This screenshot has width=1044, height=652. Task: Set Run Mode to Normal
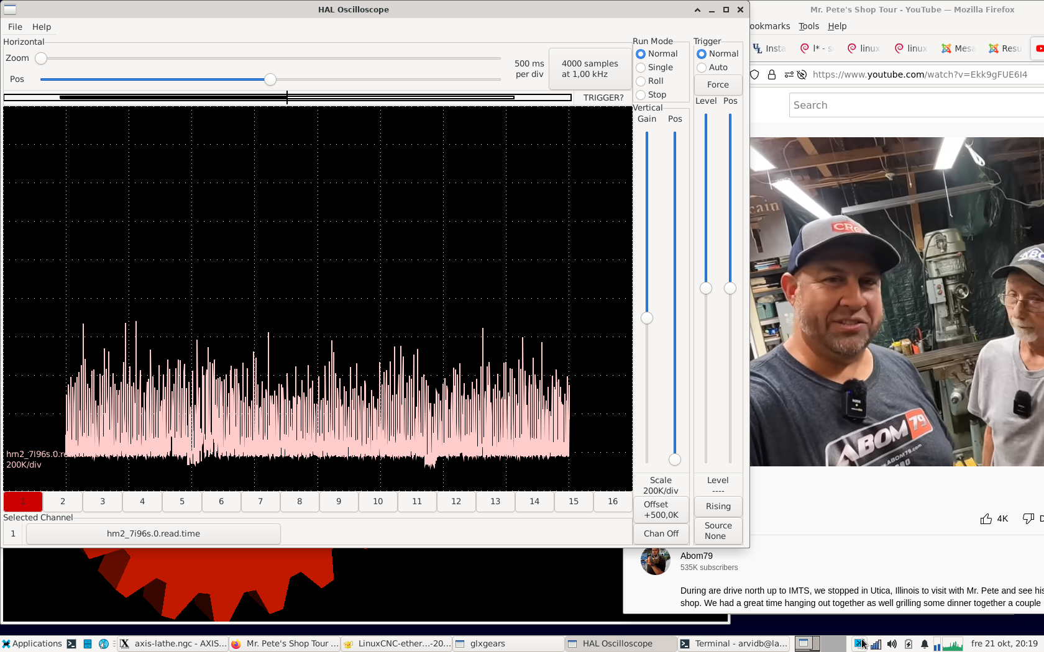(657, 53)
